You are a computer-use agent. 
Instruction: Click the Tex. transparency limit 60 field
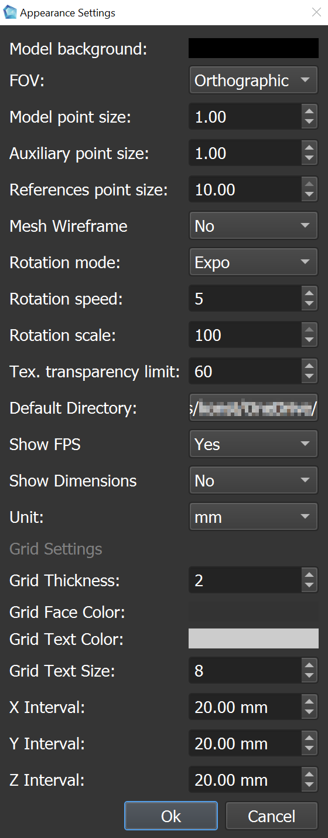pos(245,372)
